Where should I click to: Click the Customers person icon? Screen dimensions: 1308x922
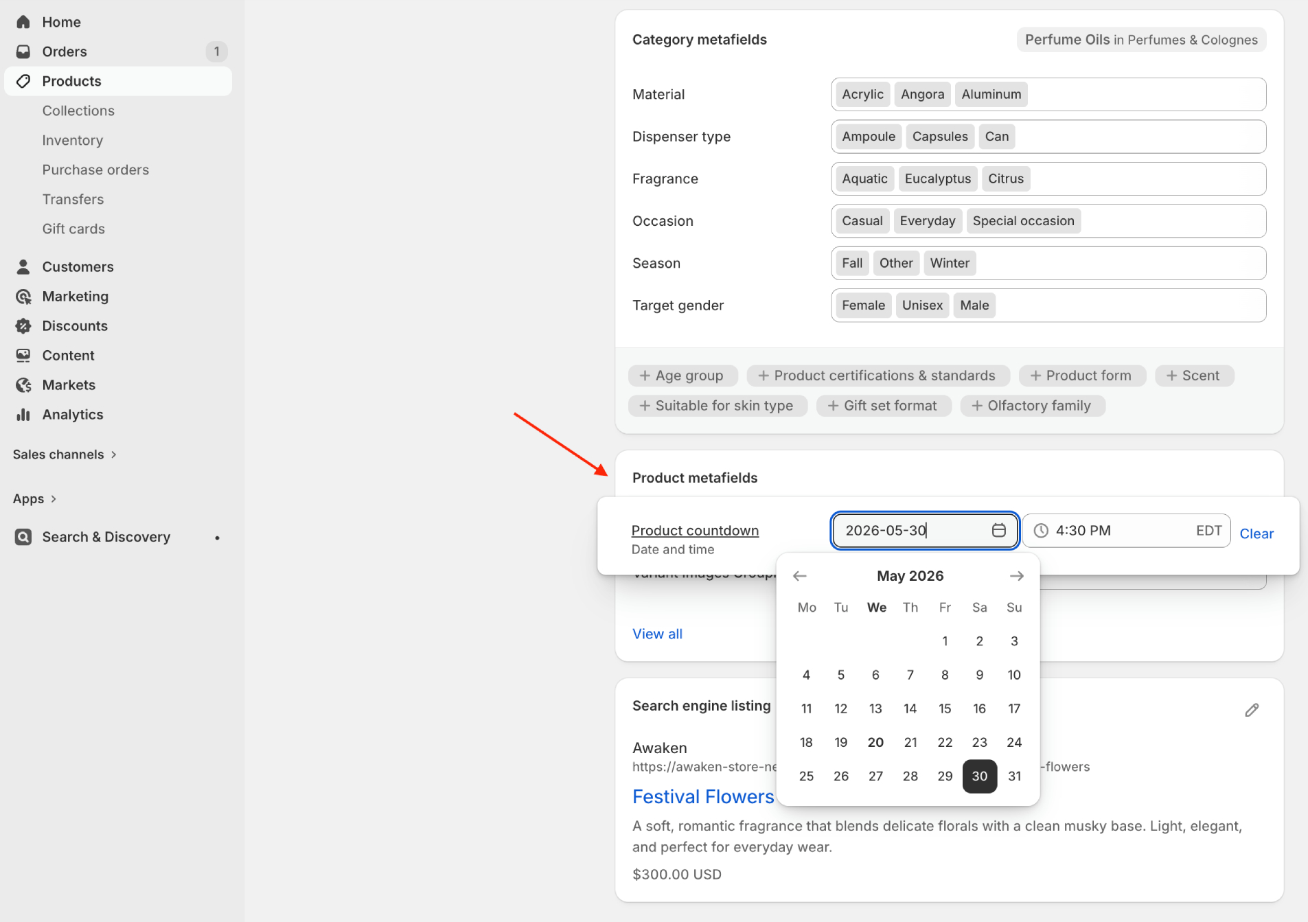(23, 266)
